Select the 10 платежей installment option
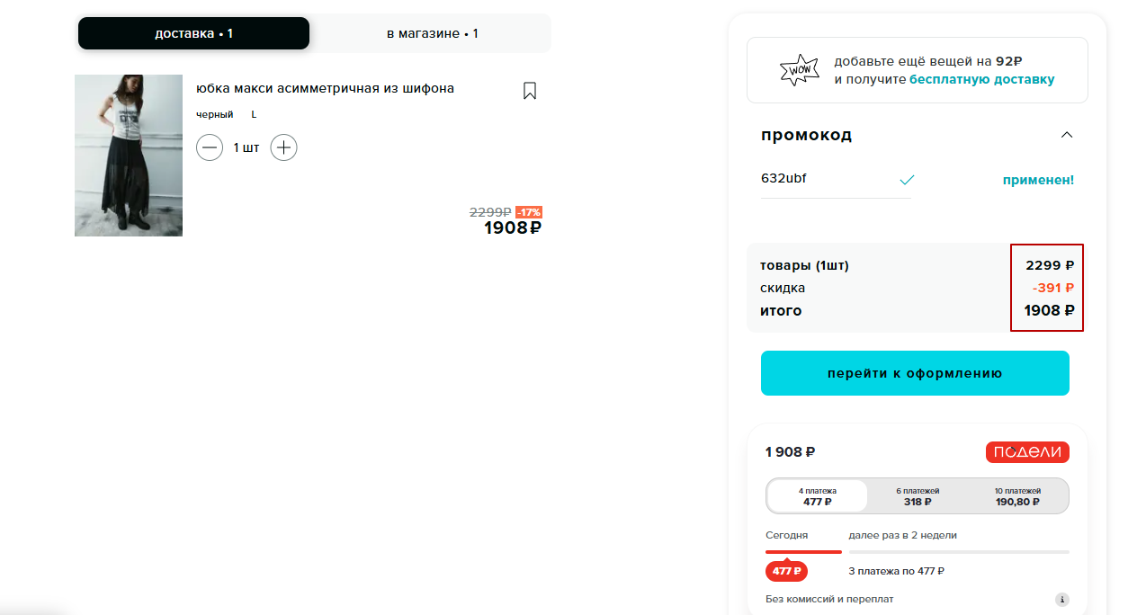This screenshot has width=1137, height=615. point(1017,496)
